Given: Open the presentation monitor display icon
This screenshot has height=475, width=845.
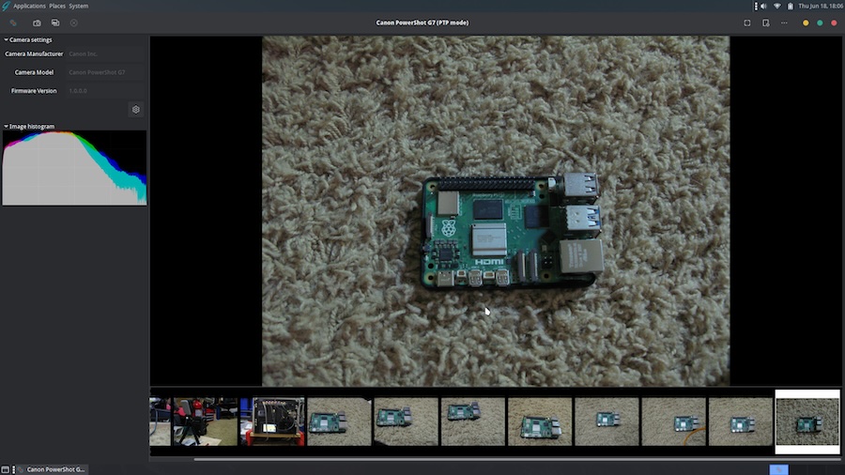Looking at the screenshot, I should pos(766,23).
